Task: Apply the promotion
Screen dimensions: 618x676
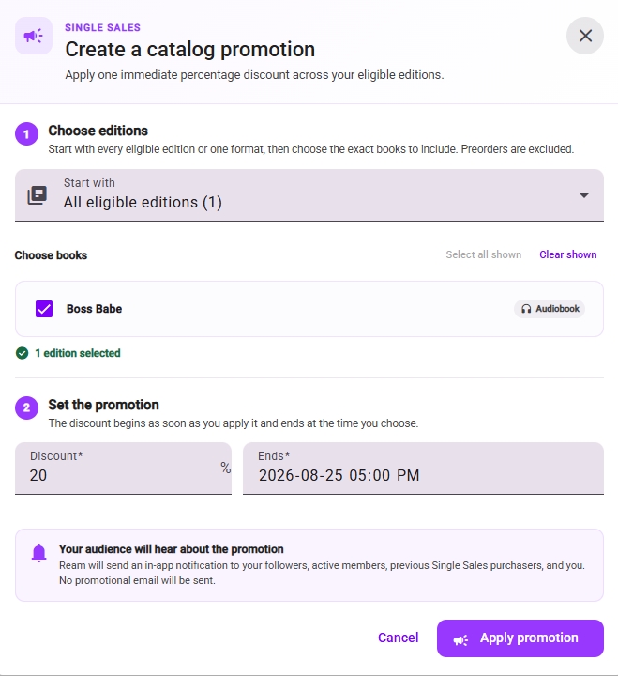Action: tap(520, 638)
